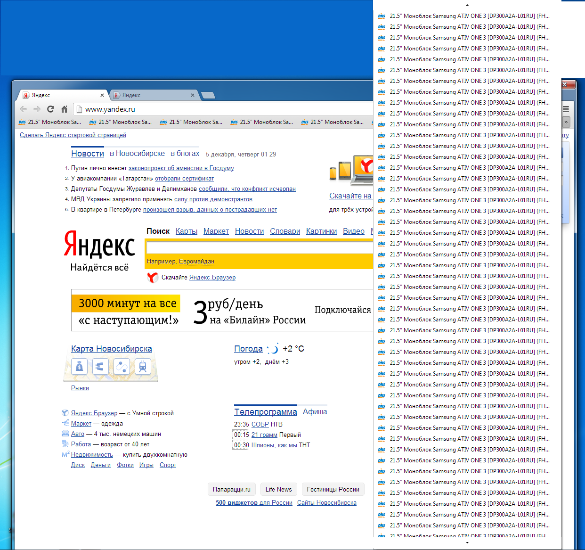Open the Новости heading link
This screenshot has height=550, width=585.
click(88, 154)
